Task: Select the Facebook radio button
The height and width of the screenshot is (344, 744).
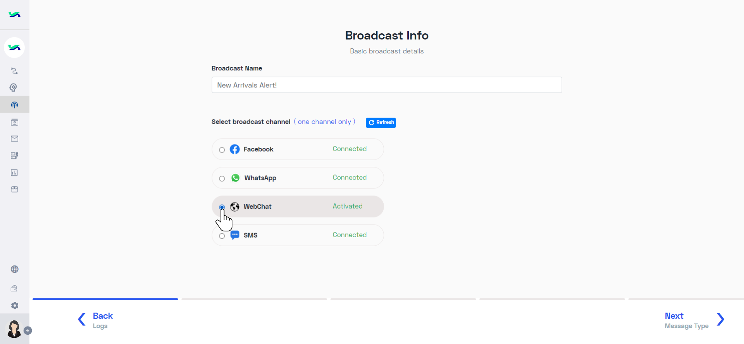Action: coord(222,150)
